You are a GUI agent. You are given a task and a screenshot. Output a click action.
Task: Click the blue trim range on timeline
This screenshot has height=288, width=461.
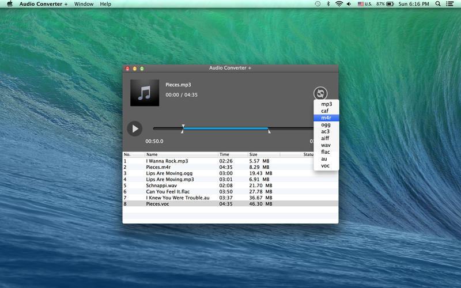point(225,128)
